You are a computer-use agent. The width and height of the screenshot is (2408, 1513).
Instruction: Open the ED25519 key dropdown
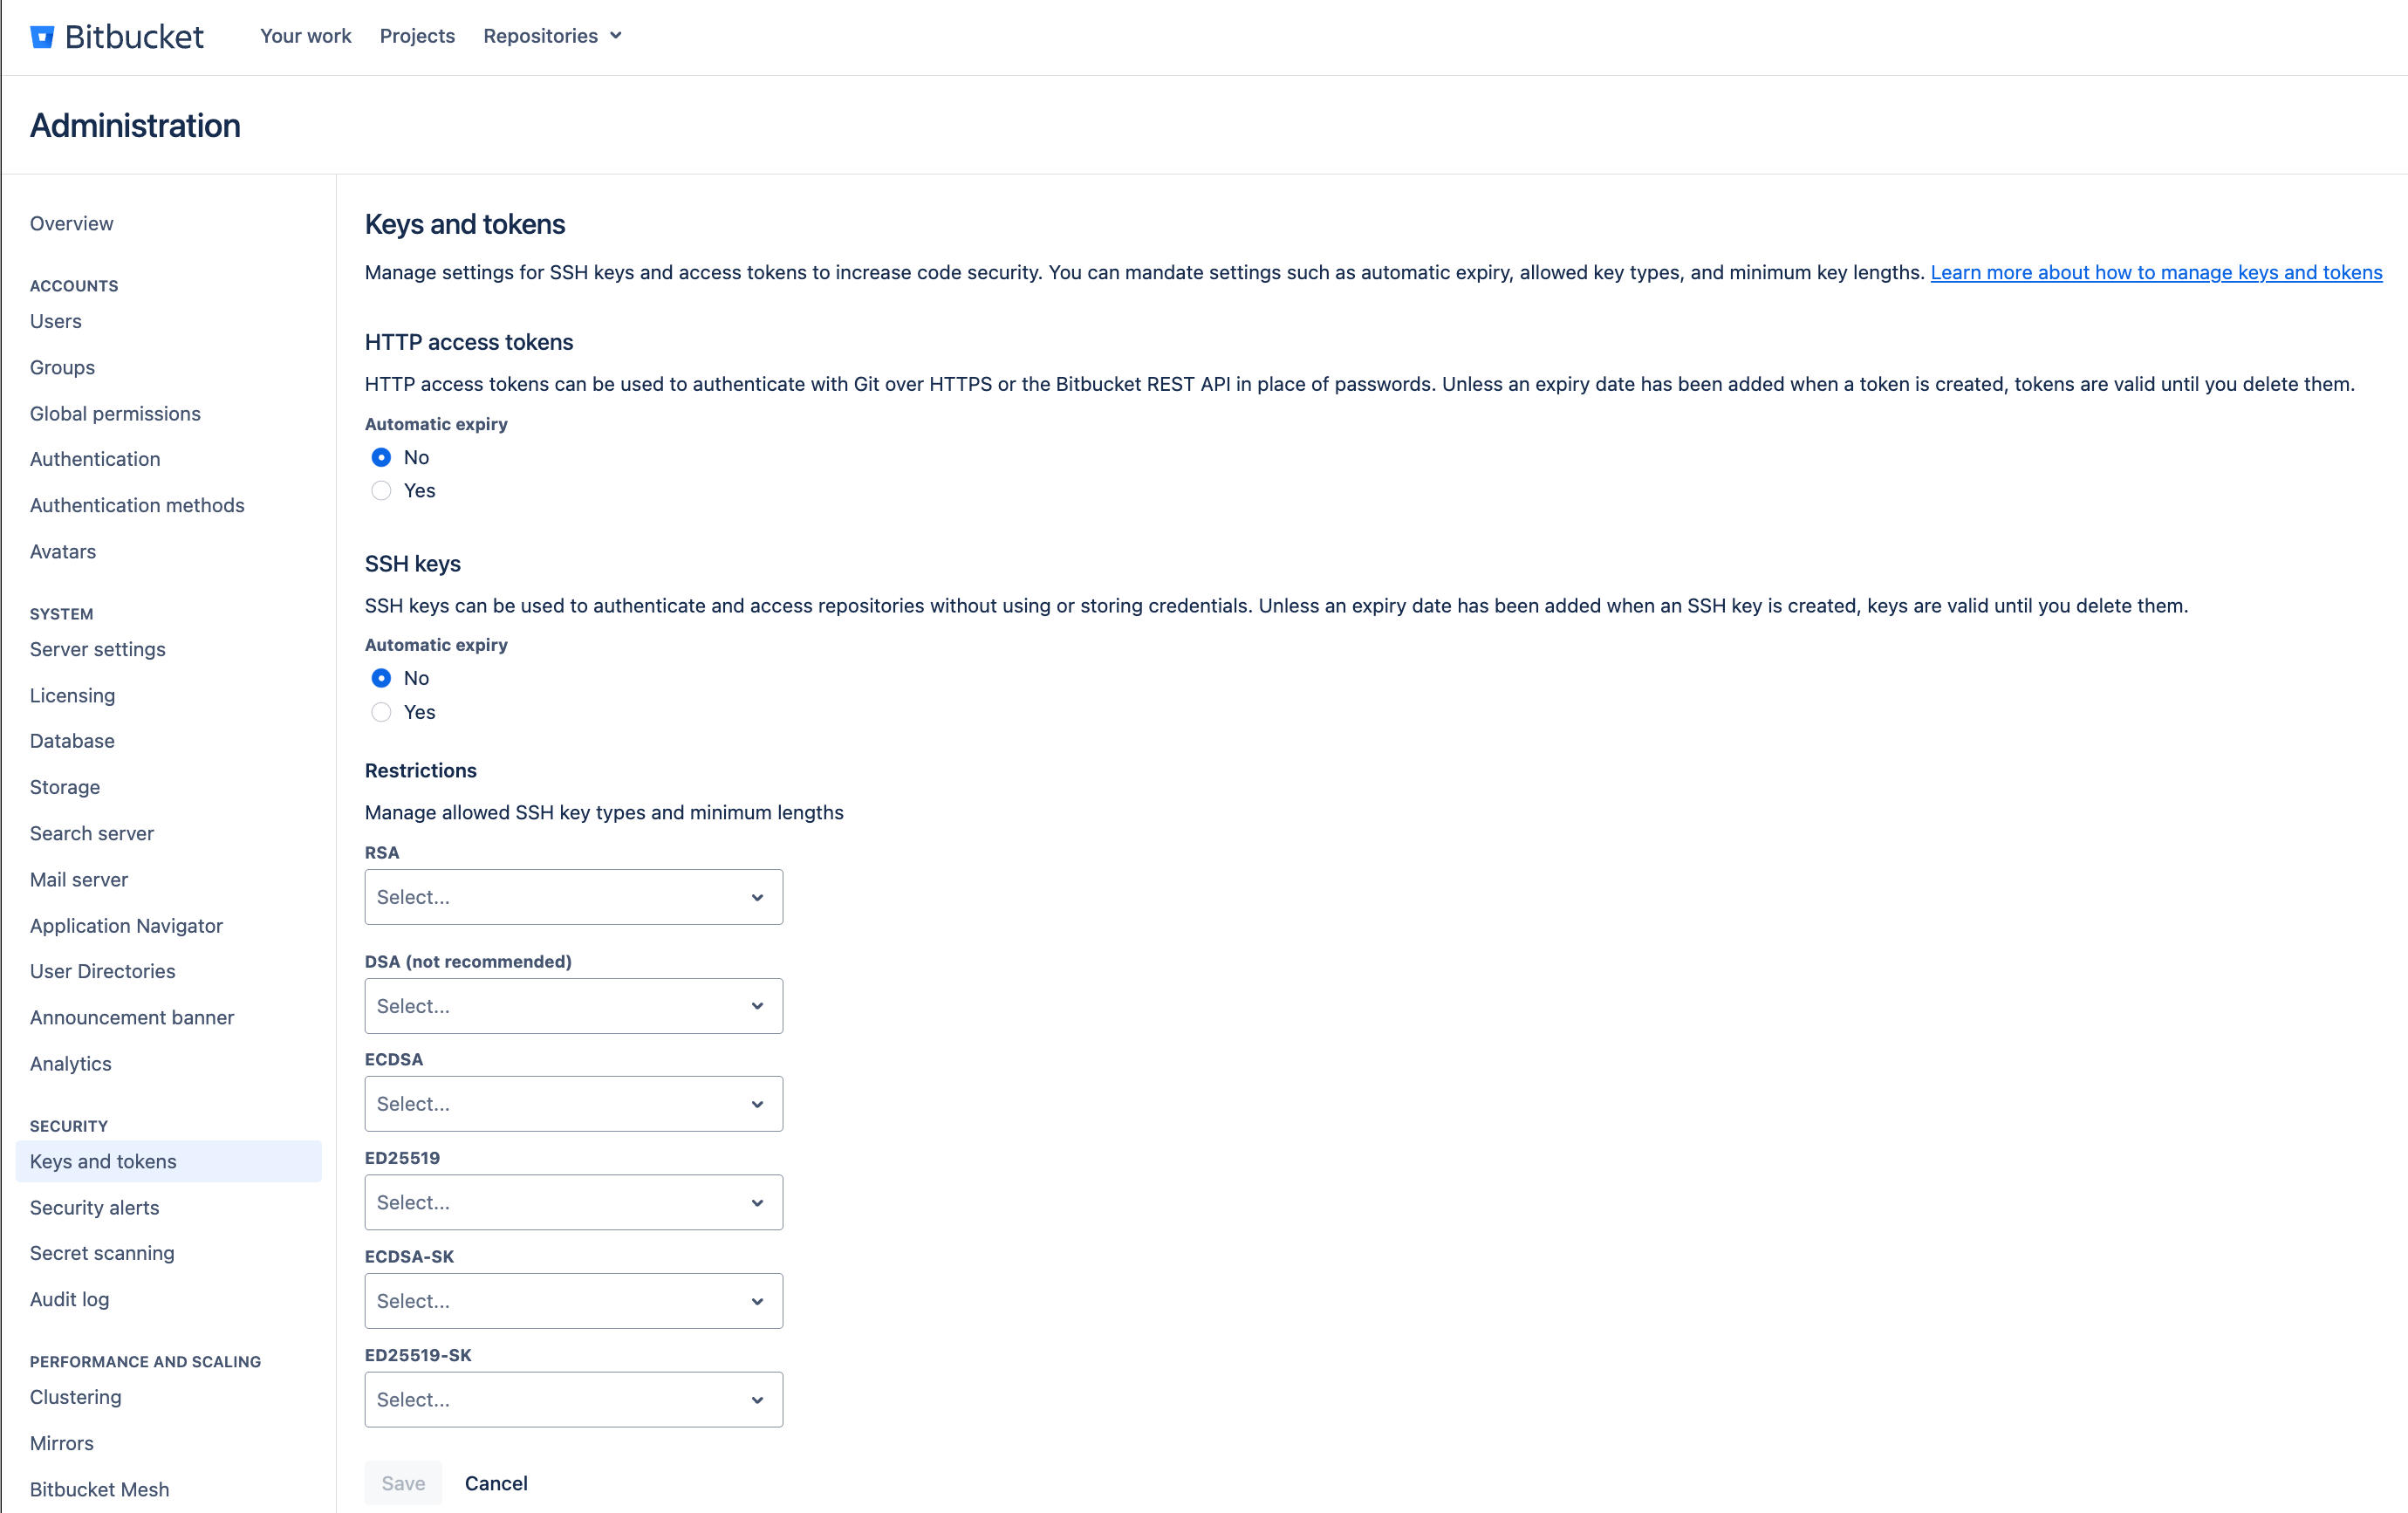point(573,1202)
